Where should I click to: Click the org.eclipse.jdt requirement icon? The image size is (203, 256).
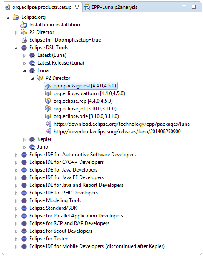point(48,109)
